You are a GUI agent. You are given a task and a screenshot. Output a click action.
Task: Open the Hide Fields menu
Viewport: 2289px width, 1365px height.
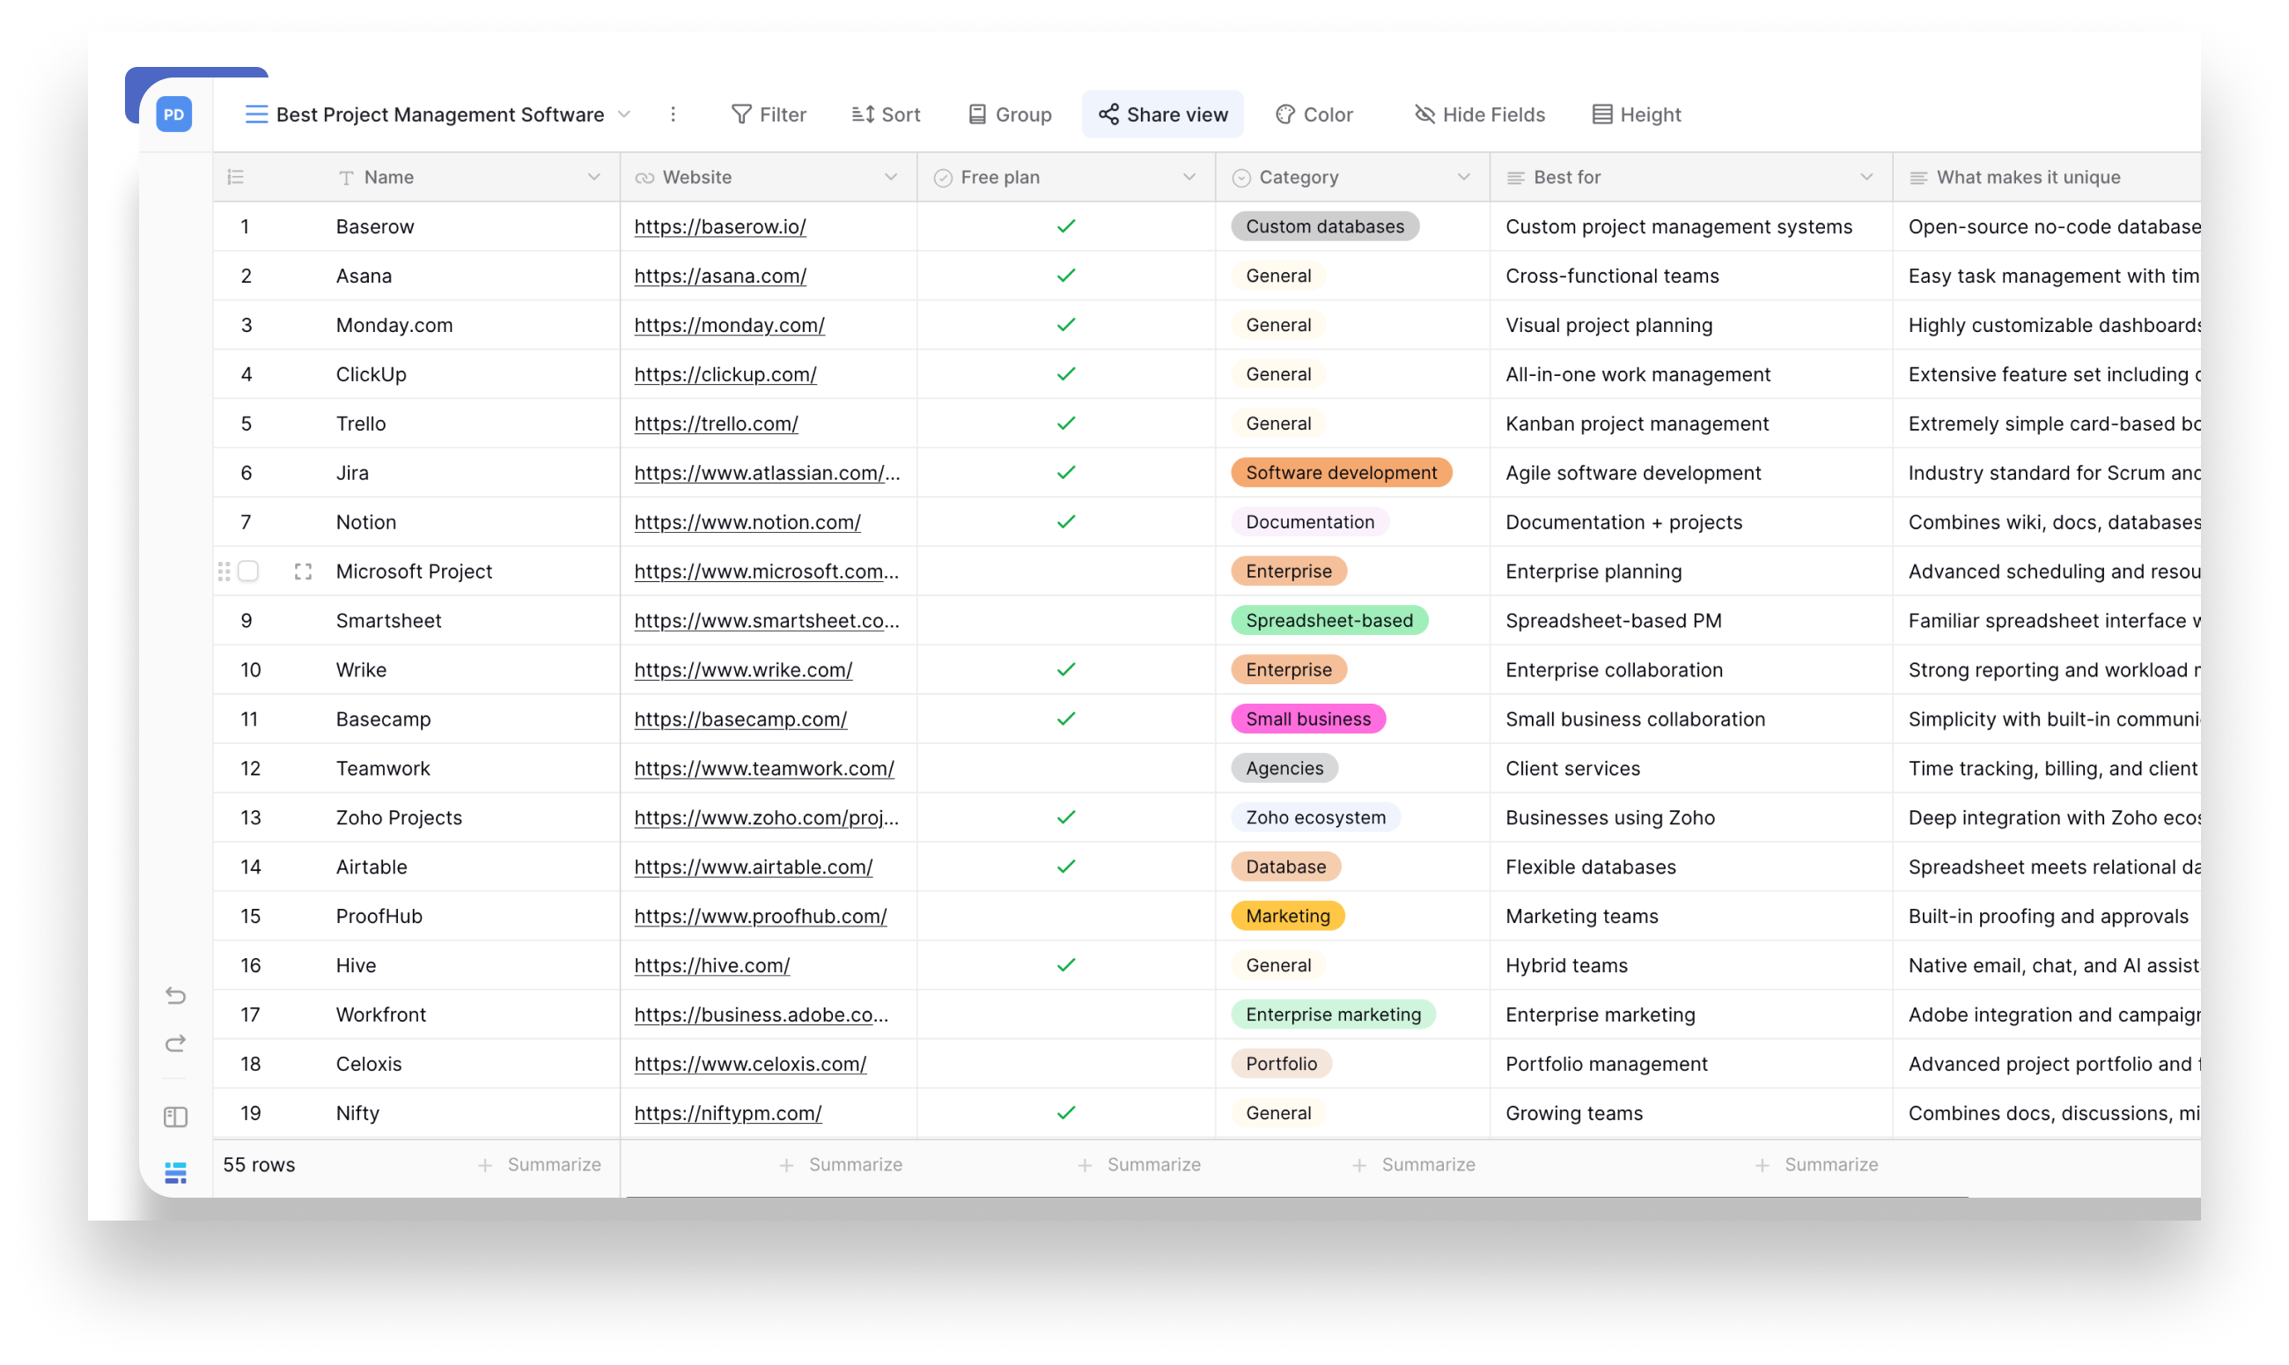(x=1479, y=114)
